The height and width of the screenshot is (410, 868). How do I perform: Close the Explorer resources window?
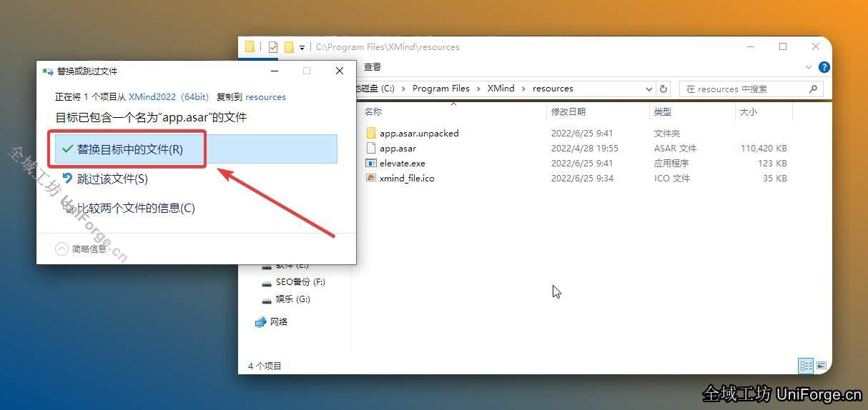point(816,47)
